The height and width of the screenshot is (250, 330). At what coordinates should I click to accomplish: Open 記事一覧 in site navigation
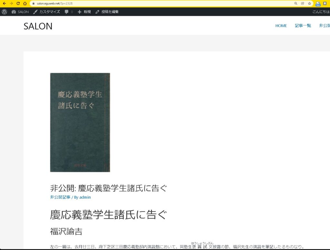click(303, 26)
